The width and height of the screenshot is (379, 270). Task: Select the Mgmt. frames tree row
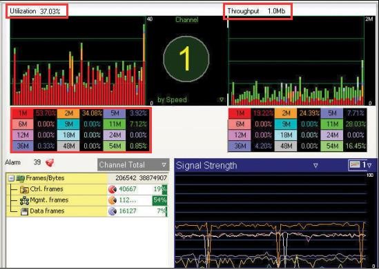pyautogui.click(x=86, y=200)
